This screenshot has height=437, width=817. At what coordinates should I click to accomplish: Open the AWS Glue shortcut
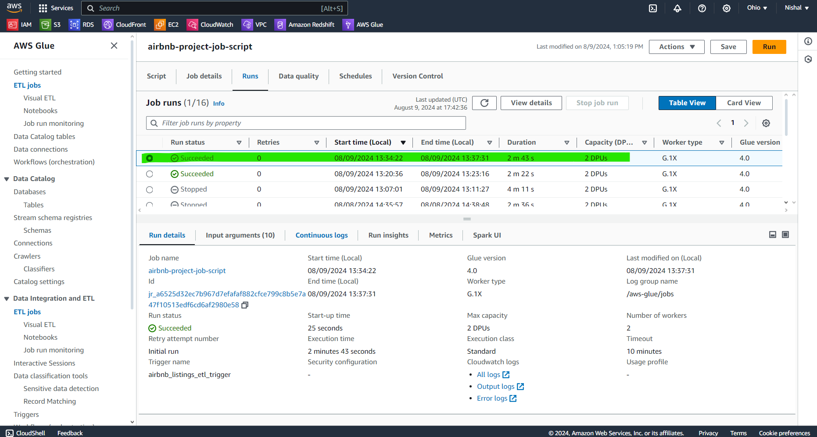pos(363,25)
